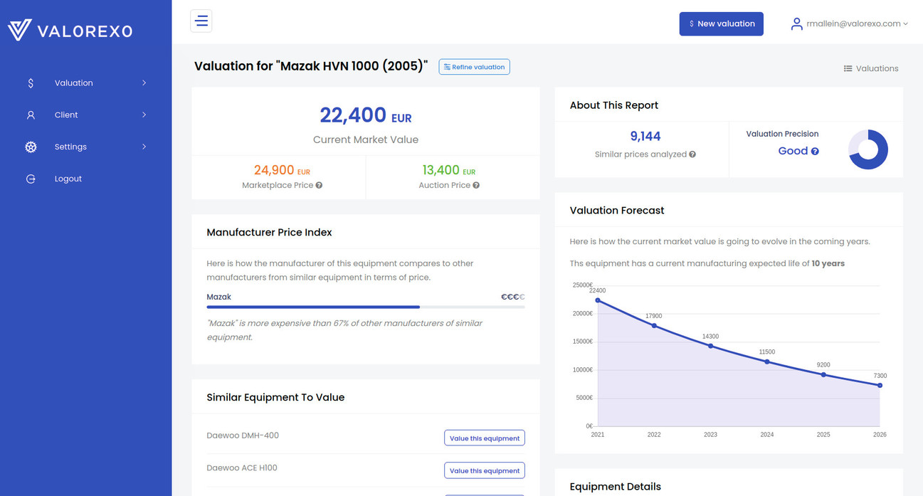The height and width of the screenshot is (496, 923).
Task: Click help icon next to Auction Price
Action: point(476,185)
